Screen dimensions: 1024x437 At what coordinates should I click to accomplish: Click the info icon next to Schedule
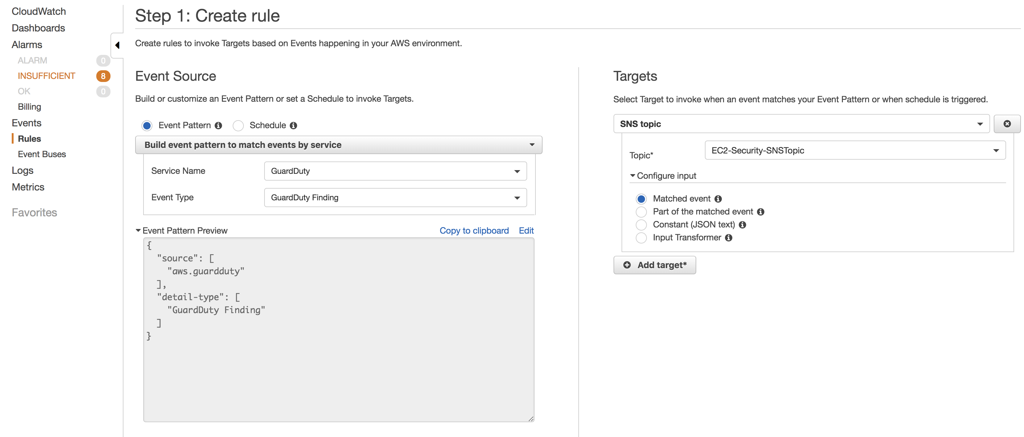point(293,125)
